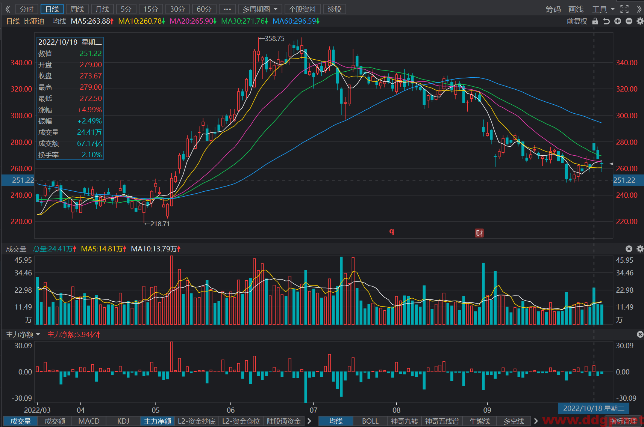Switch to 月线 monthly chart
This screenshot has width=644, height=427.
tap(102, 9)
